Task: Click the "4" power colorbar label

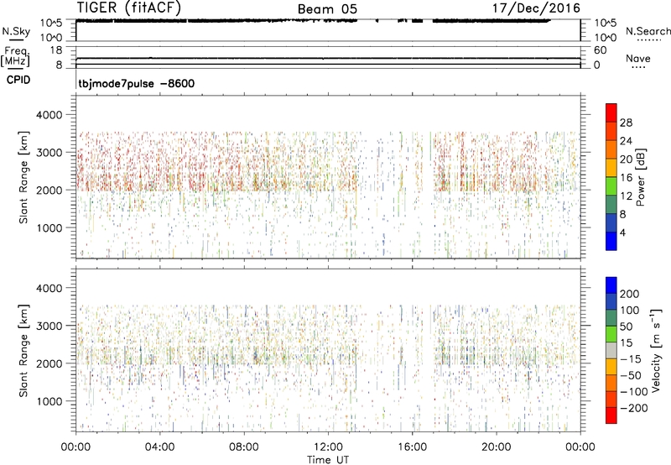Action: coord(622,232)
